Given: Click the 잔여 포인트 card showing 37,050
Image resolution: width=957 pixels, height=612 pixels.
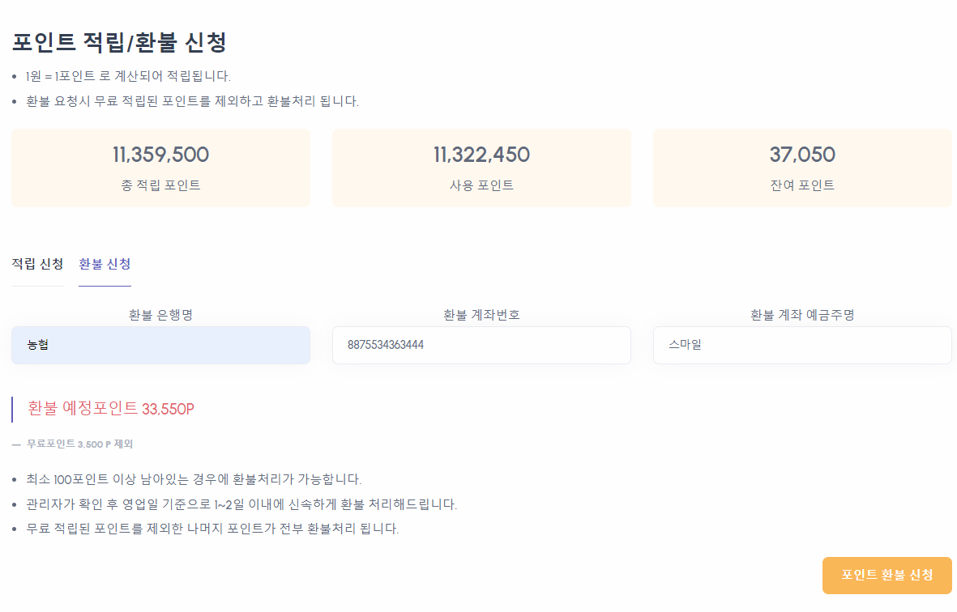Looking at the screenshot, I should (x=802, y=168).
